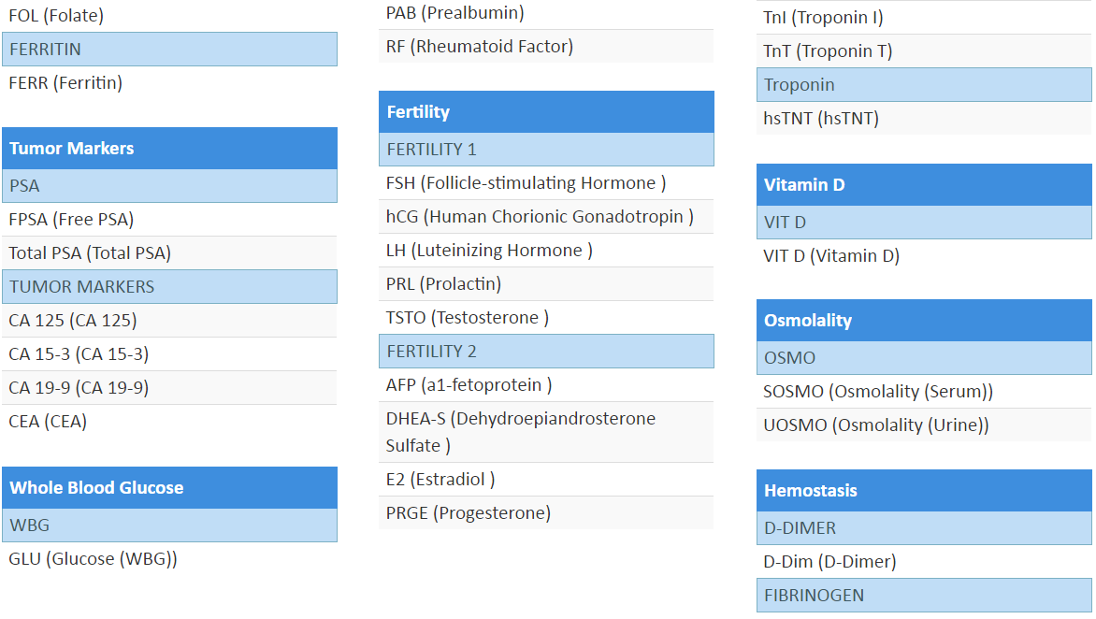Select the WBG panel row
The image size is (1096, 619).
[x=168, y=525]
